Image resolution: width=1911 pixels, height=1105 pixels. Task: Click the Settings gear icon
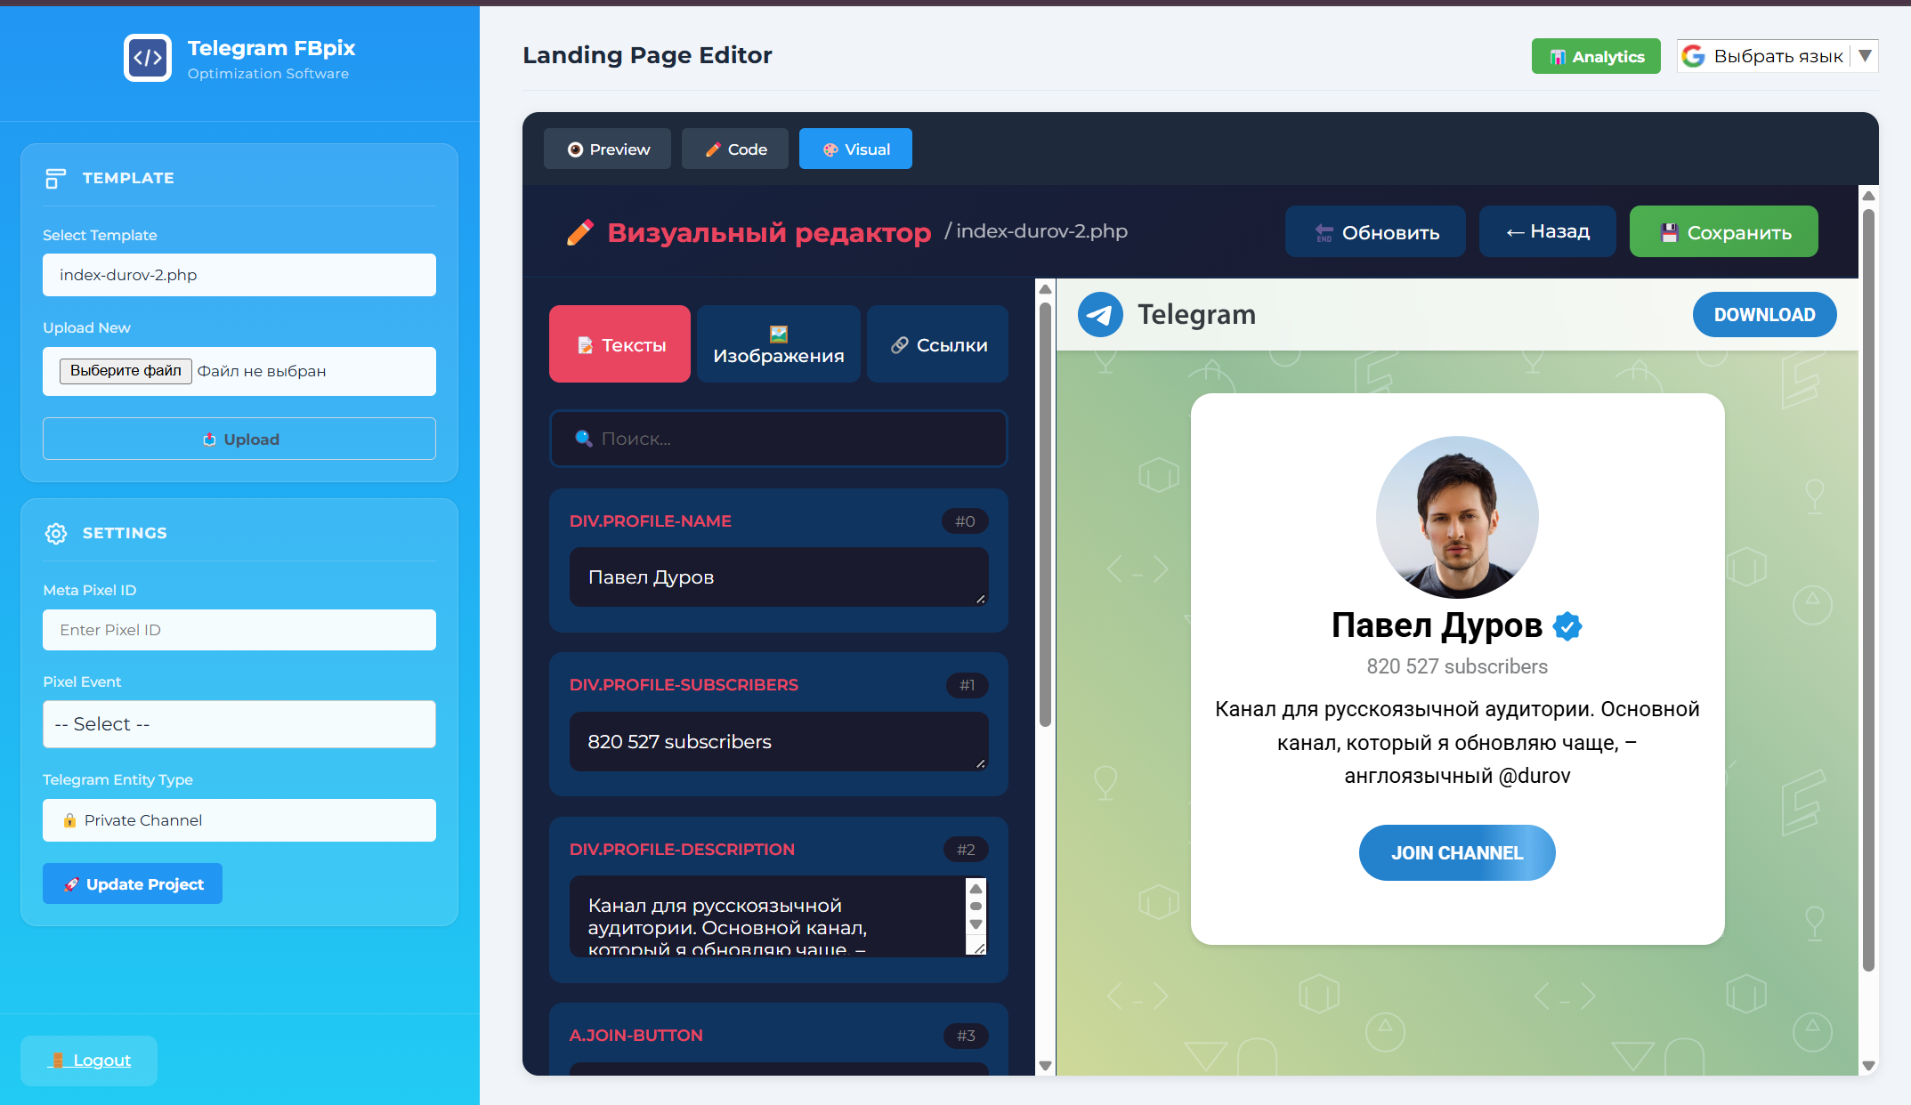coord(56,533)
